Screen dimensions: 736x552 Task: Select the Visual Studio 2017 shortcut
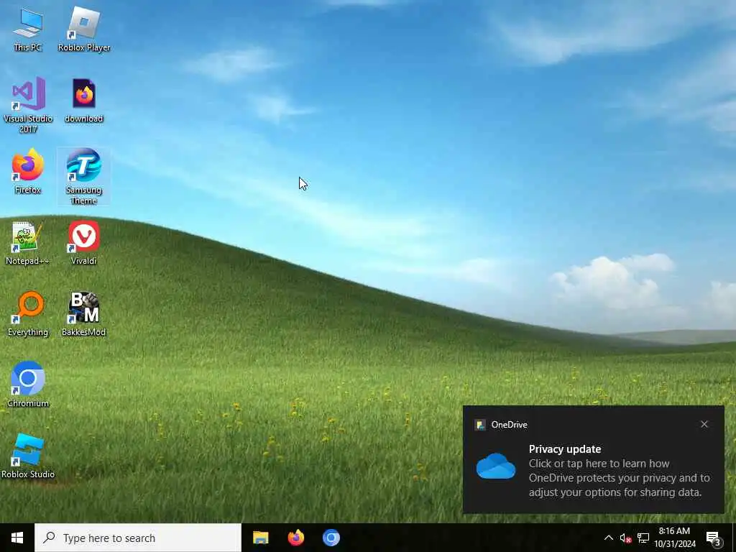click(28, 106)
